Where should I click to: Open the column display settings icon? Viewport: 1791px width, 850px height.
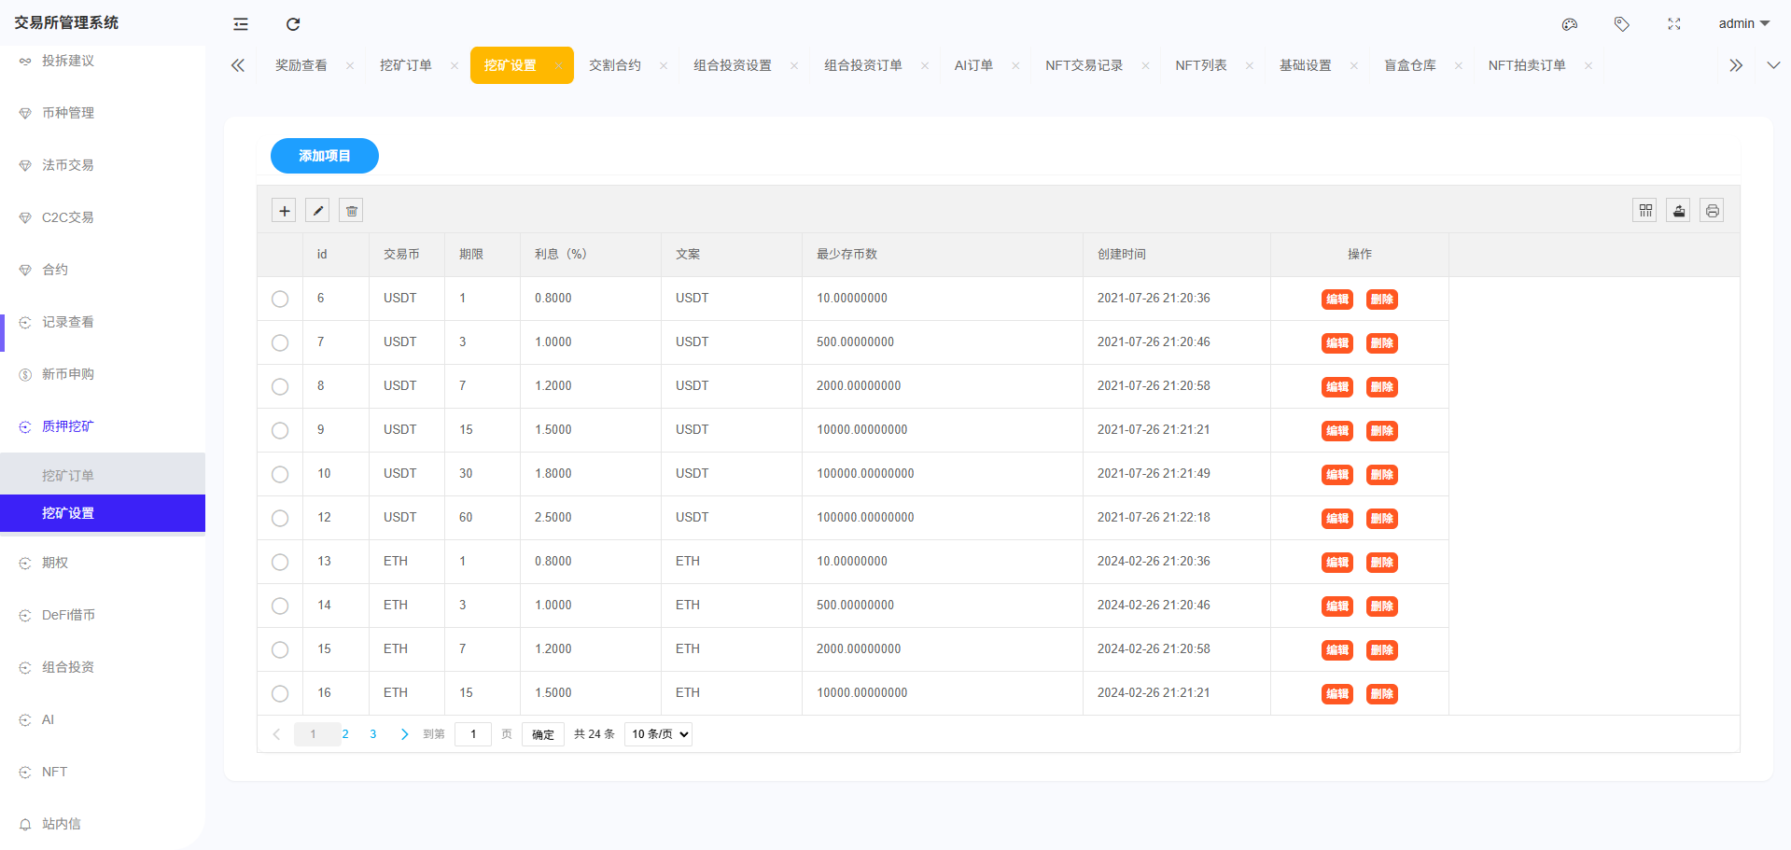coord(1644,210)
